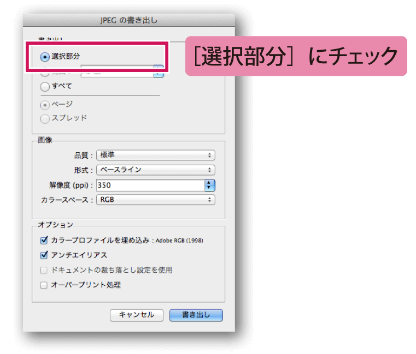This screenshot has width=416, height=354.
Task: Select the スプレッド radio button
Action: (45, 118)
